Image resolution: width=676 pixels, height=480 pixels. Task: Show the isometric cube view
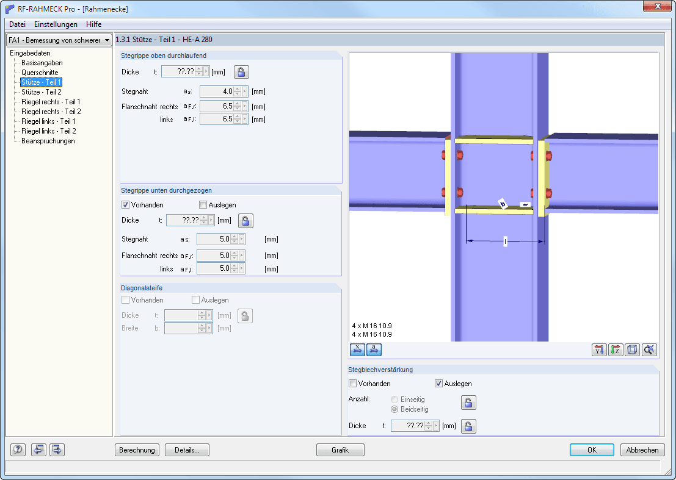[x=632, y=349]
